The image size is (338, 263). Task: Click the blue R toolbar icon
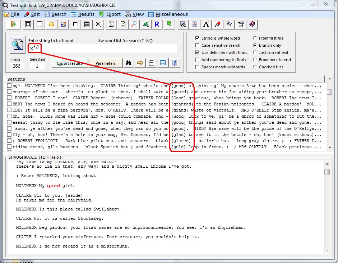click(x=157, y=24)
